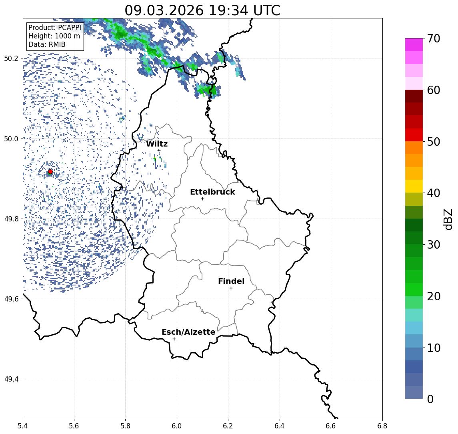
Task: Click the Esch/Alzette city label
Action: [188, 332]
